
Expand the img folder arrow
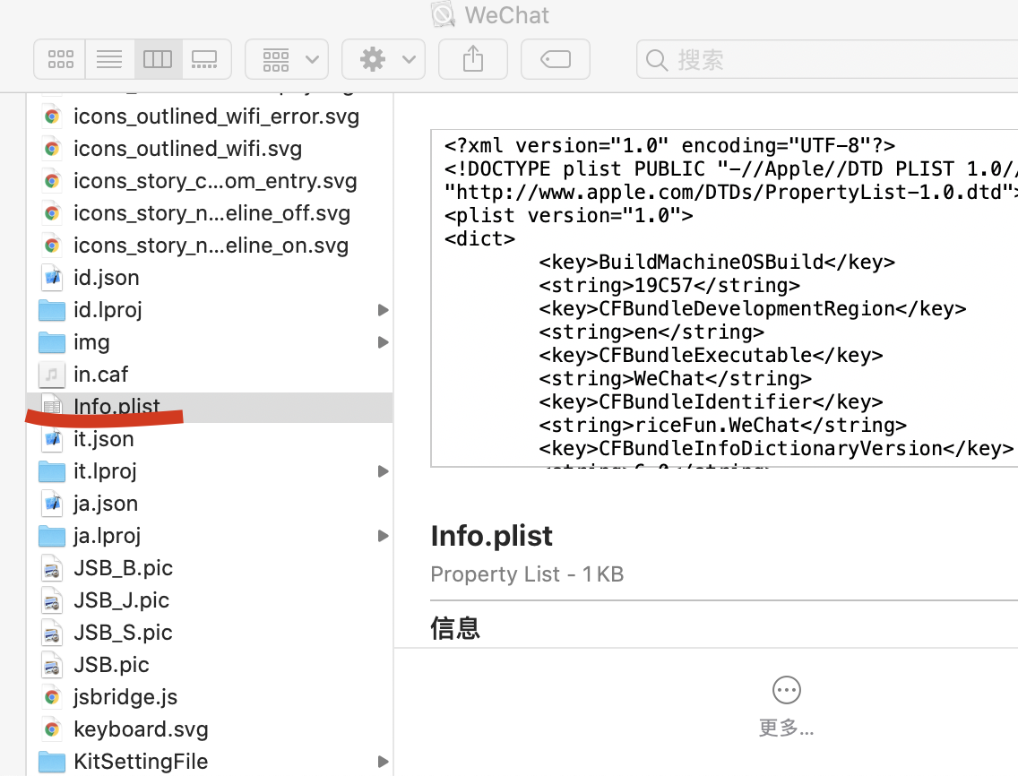click(x=383, y=342)
